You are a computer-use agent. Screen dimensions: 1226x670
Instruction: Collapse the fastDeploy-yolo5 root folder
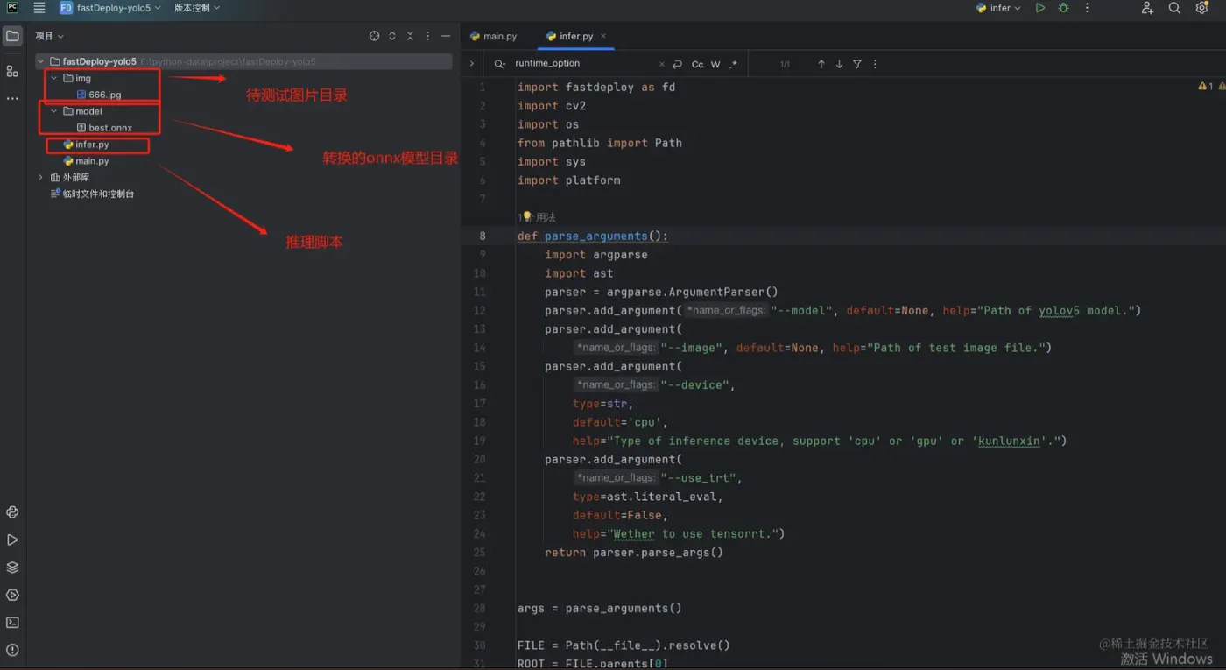point(40,61)
